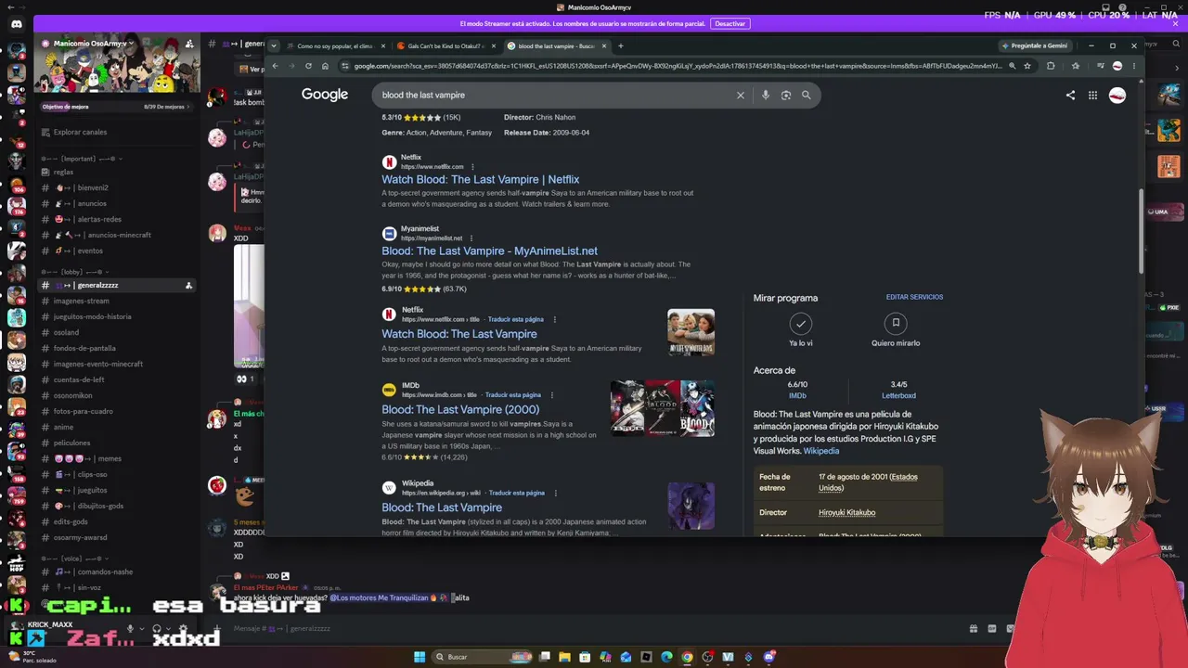Viewport: 1188px width, 668px height.
Task: Click 'Pregúntale a Gemini' button
Action: click(x=1036, y=45)
